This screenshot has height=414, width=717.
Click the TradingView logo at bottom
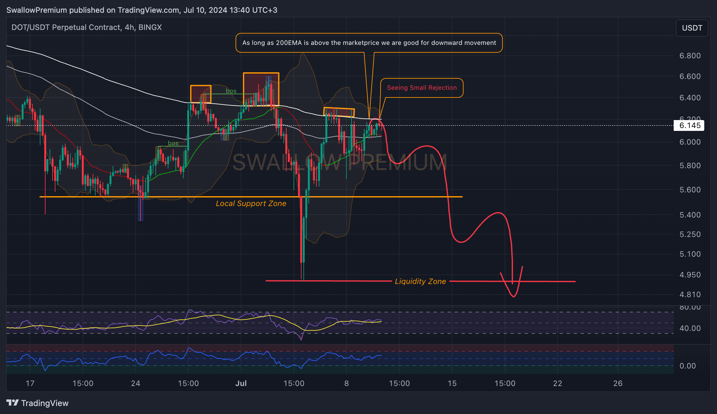pos(37,403)
